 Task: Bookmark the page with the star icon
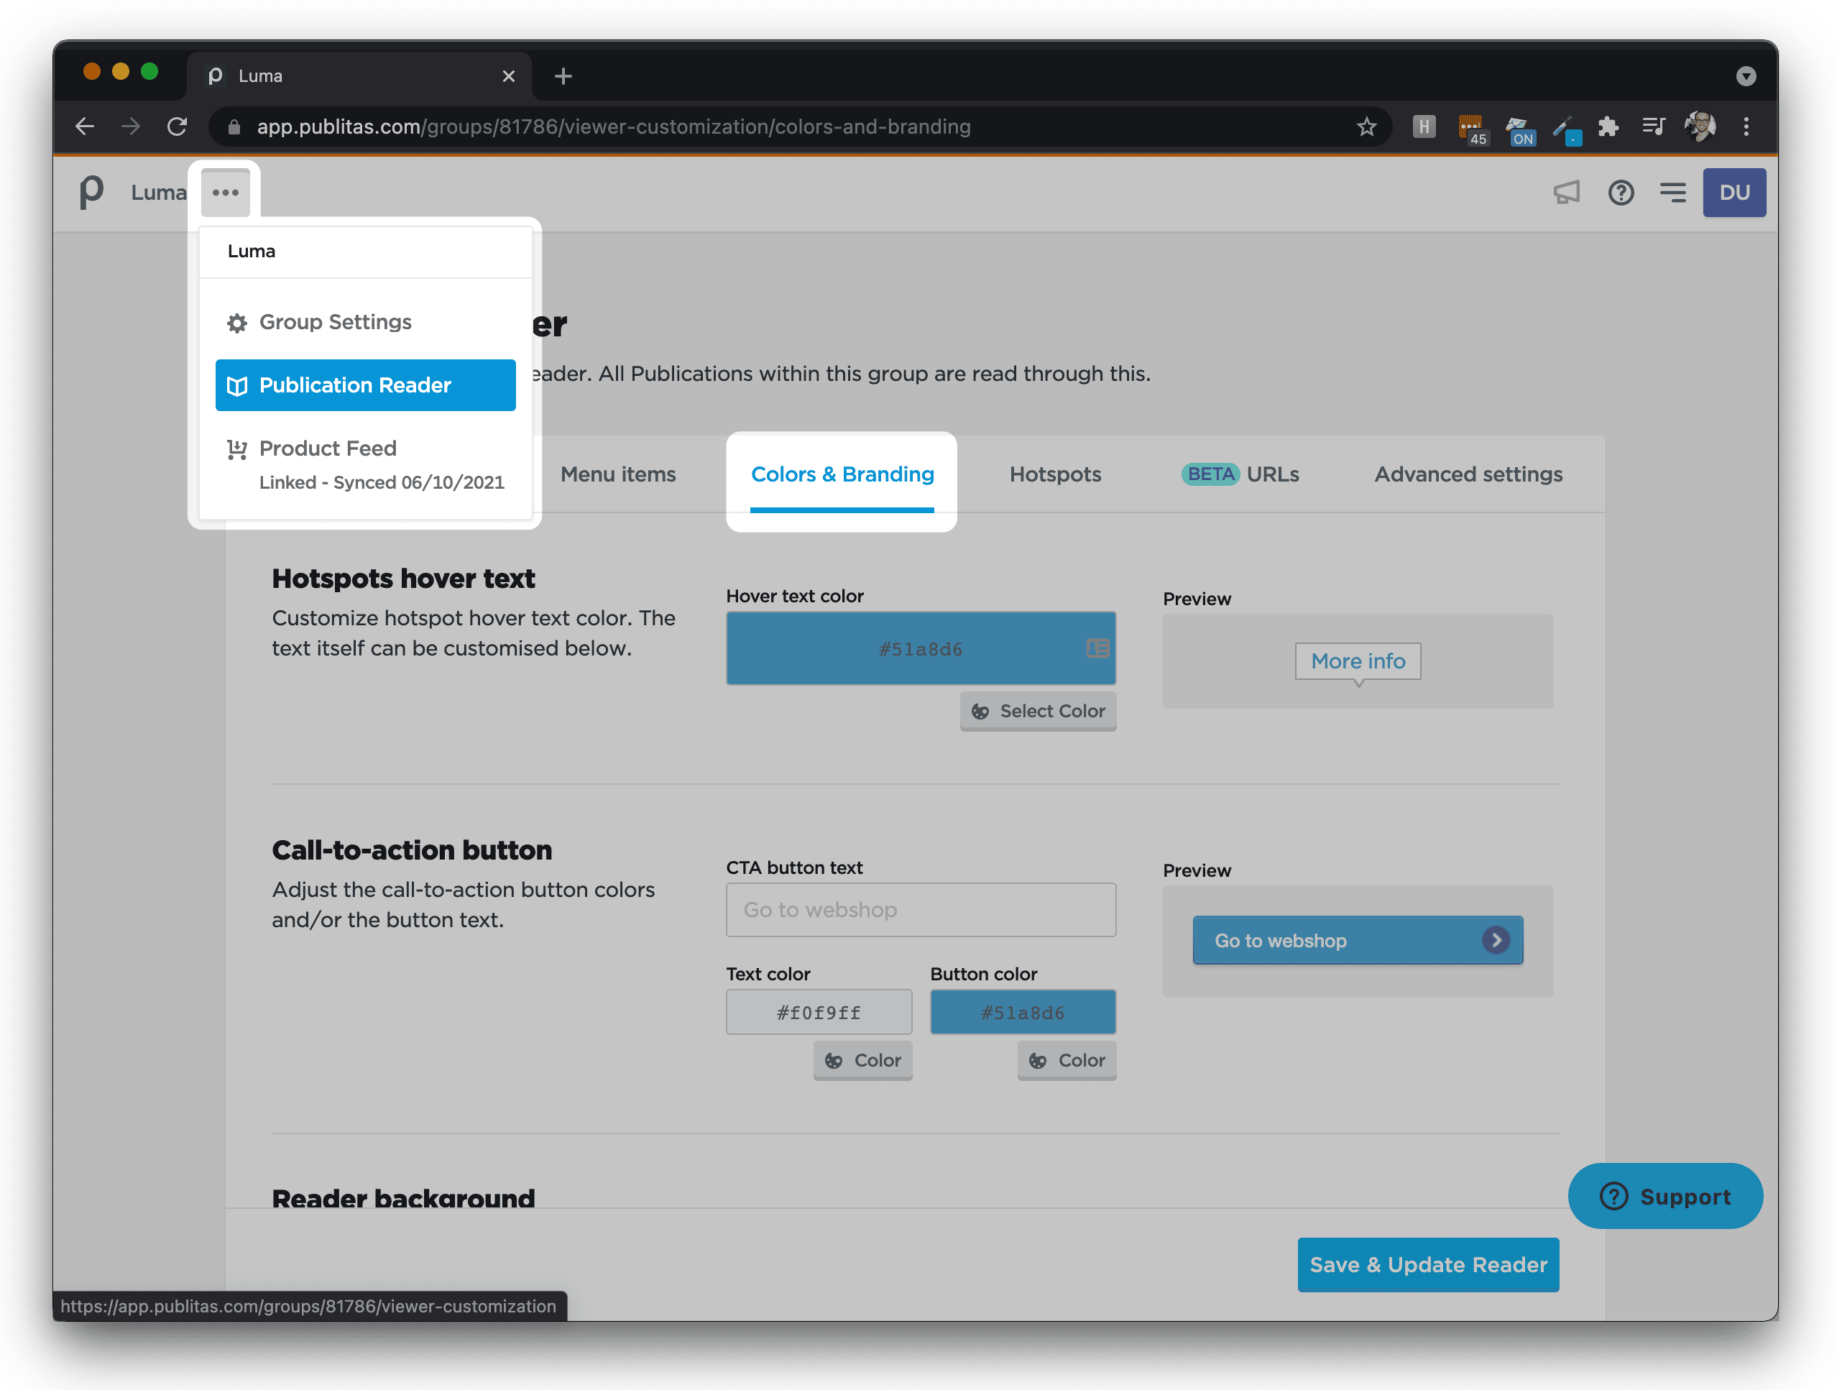[1366, 126]
